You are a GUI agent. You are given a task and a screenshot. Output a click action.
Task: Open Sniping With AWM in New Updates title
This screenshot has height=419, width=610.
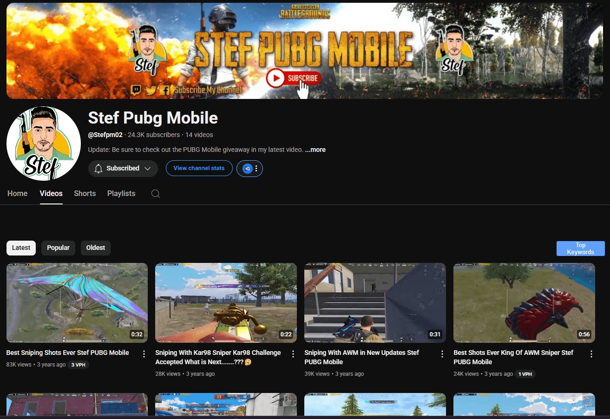tap(361, 357)
